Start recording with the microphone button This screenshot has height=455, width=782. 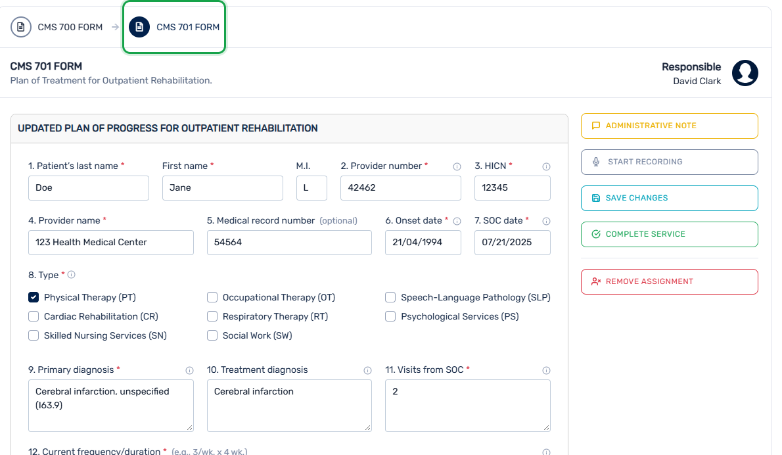coord(669,162)
